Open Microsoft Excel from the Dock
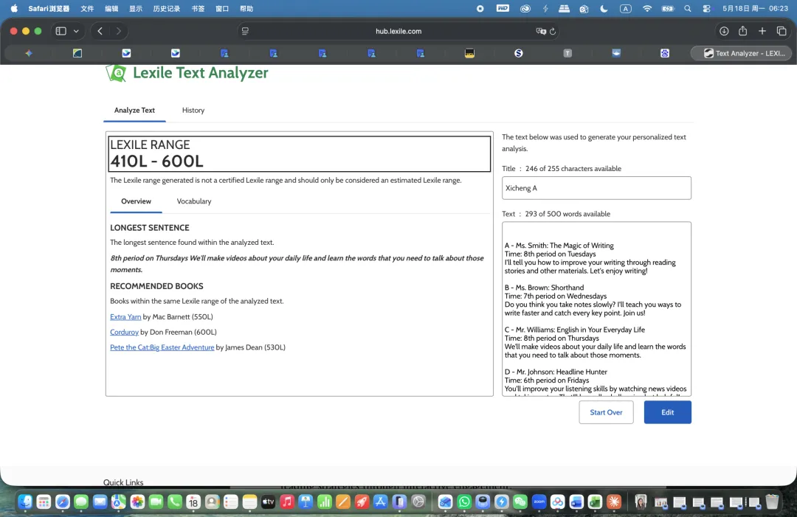The image size is (797, 517). tap(595, 502)
